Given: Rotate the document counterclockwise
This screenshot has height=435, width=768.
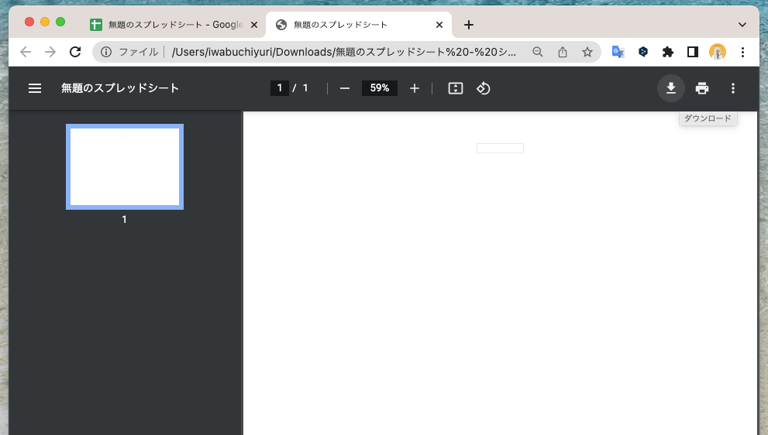Looking at the screenshot, I should [484, 88].
